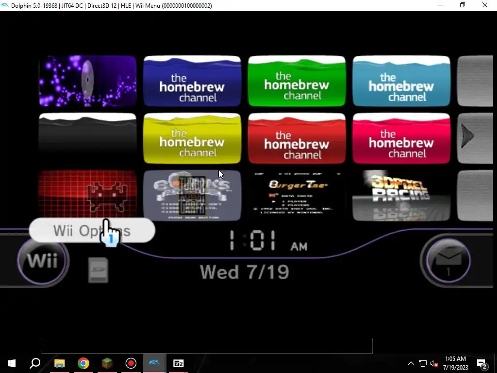The image size is (497, 373).
Task: Close the Dolphin window
Action: [485, 5]
